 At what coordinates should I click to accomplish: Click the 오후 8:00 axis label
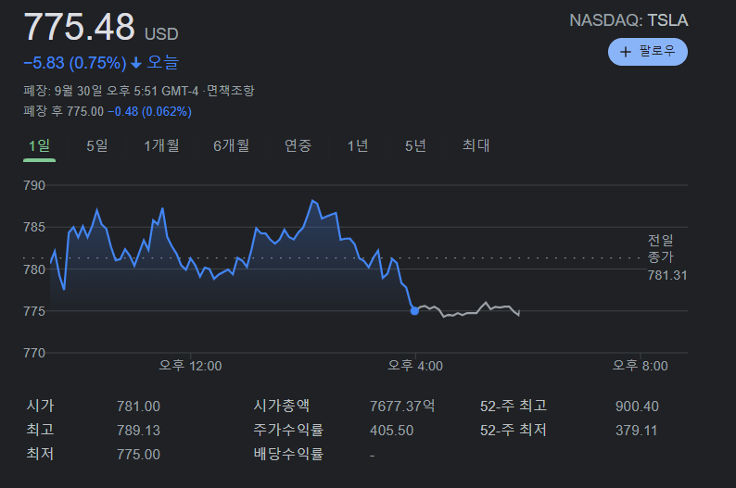640,366
